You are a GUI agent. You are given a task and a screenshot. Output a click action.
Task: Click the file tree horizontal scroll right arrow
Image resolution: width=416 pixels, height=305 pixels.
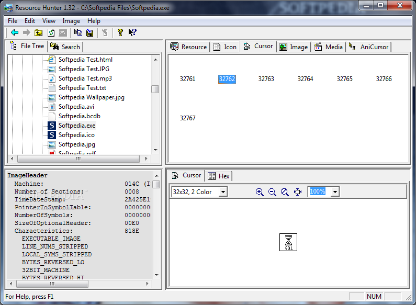146,159
